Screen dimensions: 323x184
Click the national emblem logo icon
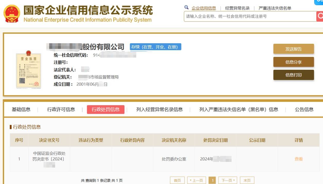click(x=12, y=14)
